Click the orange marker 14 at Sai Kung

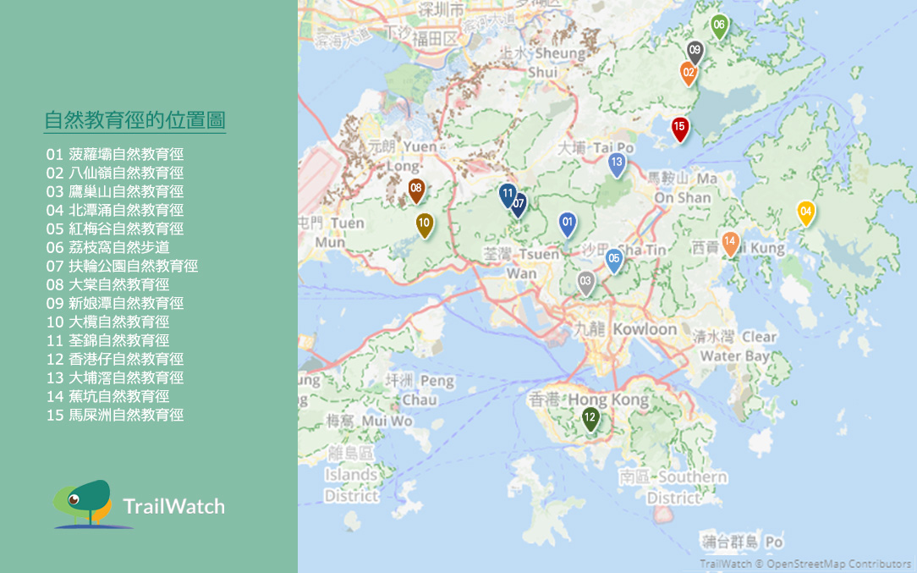click(730, 243)
